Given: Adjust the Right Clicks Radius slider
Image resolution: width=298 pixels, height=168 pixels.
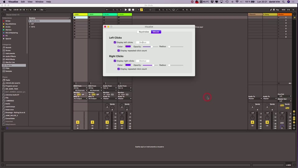Looking at the screenshot, I should click(176, 65).
